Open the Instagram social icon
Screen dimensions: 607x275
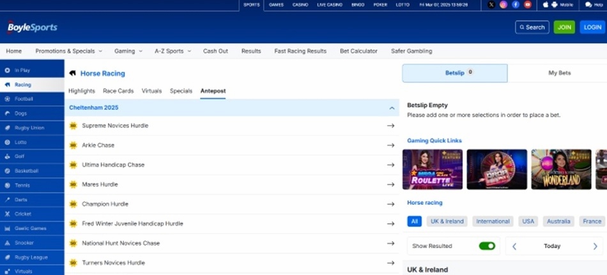point(503,4)
